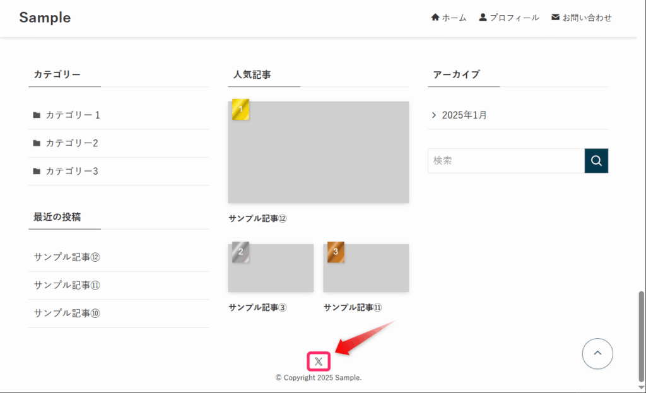Click the 人気記事 widget heading
Screen dimensions: 646x393
(x=252, y=74)
